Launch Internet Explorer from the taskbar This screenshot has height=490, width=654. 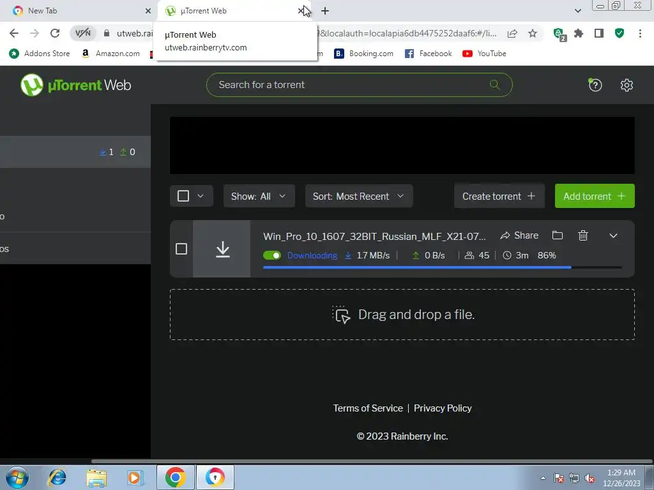[57, 477]
